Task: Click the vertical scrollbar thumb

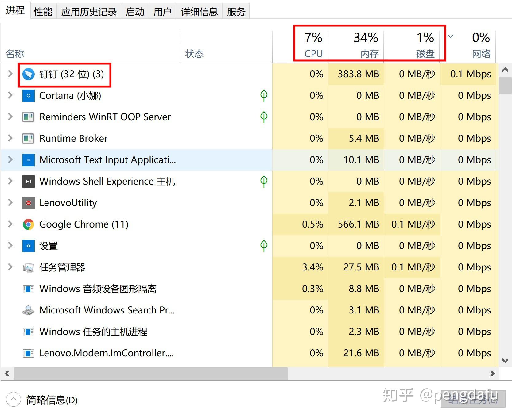Action: point(505,85)
